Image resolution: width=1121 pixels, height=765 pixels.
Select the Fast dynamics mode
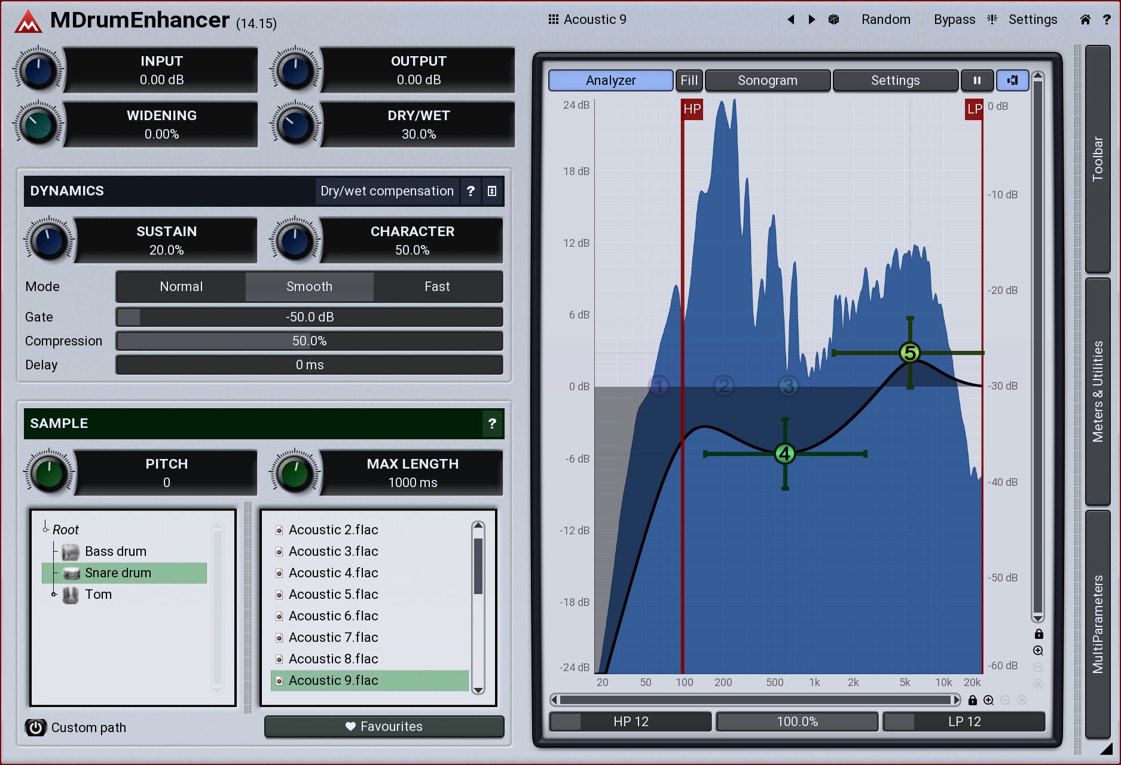click(x=437, y=287)
